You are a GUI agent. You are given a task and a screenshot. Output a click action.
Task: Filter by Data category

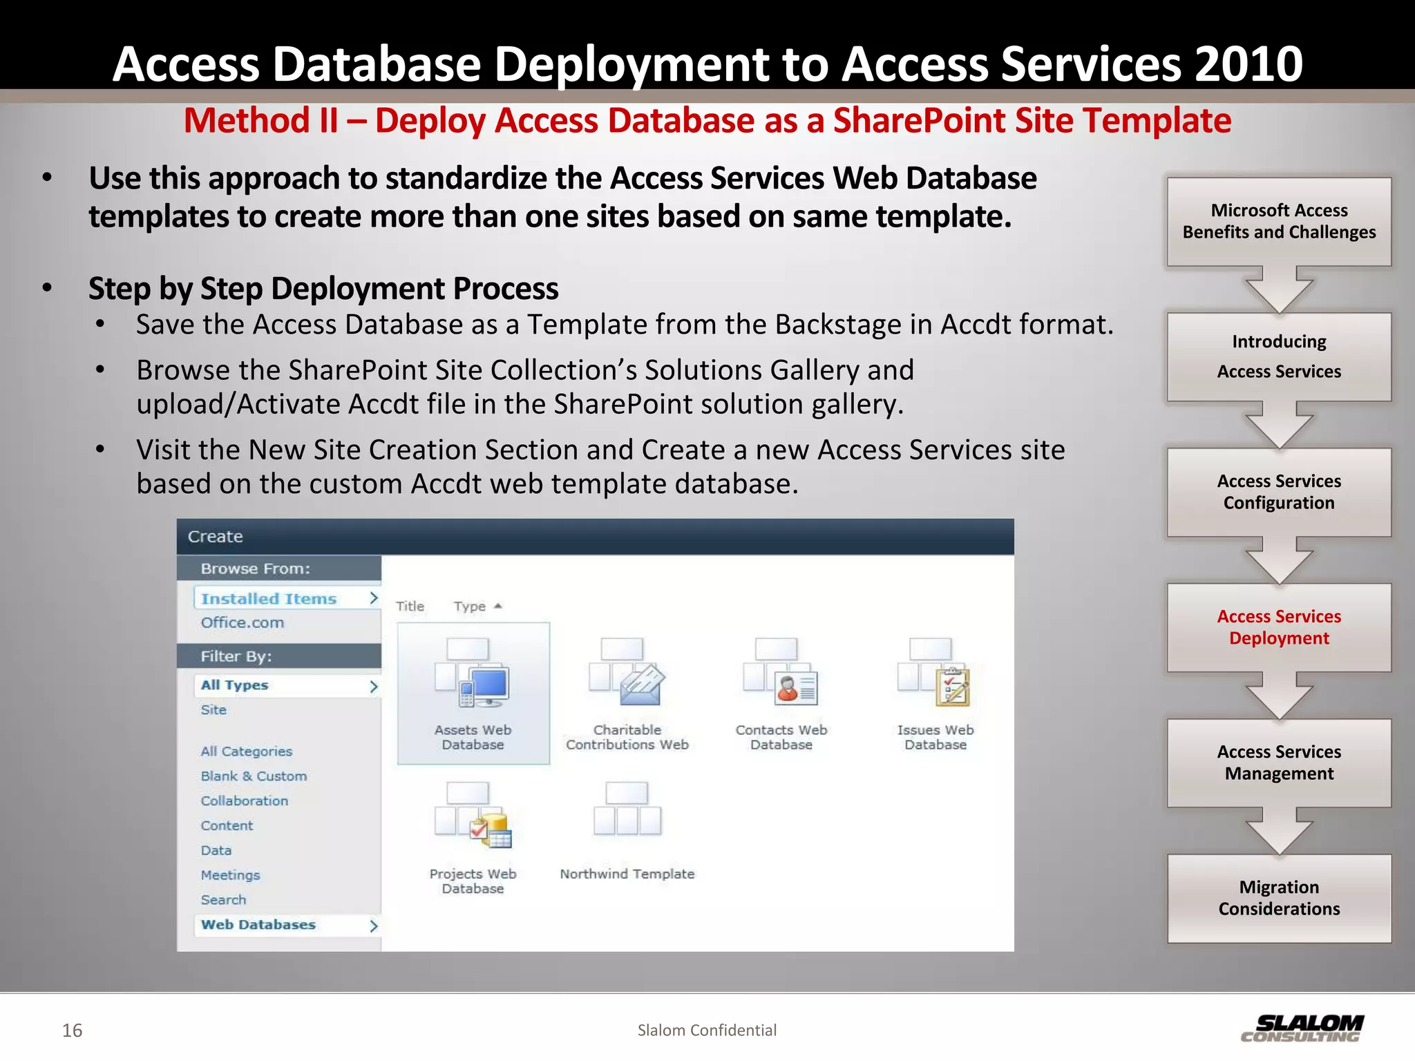tap(216, 850)
